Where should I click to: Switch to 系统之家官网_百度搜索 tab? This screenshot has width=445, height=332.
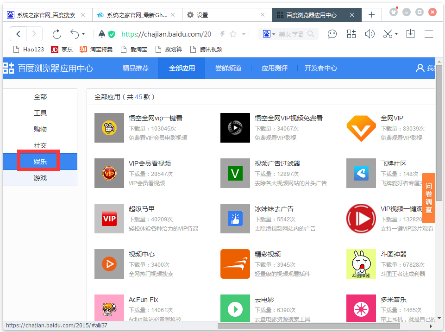coord(47,15)
